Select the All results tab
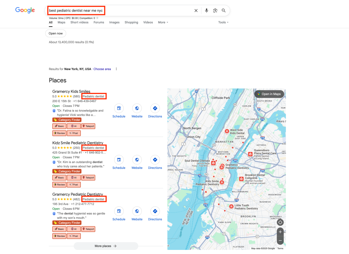Image resolution: width=349 pixels, height=254 pixels. (51, 22)
